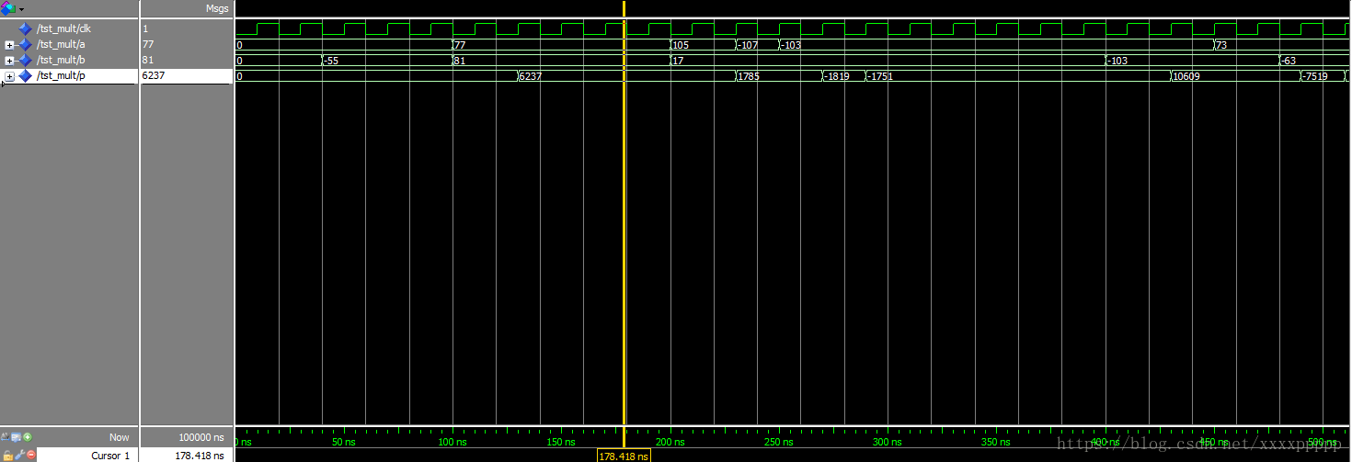The image size is (1352, 462).
Task: Click the diamond icon of /tst_mult/b
Action: pos(25,60)
